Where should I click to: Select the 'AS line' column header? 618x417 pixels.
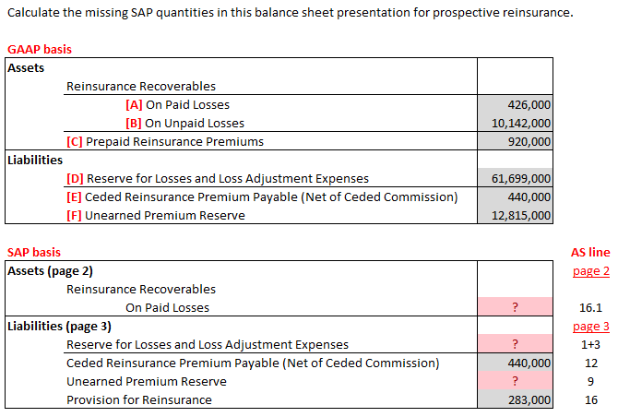coord(591,252)
